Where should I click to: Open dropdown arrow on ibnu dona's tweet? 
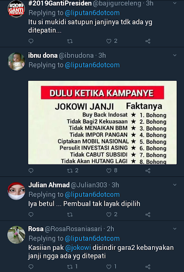click(x=175, y=55)
